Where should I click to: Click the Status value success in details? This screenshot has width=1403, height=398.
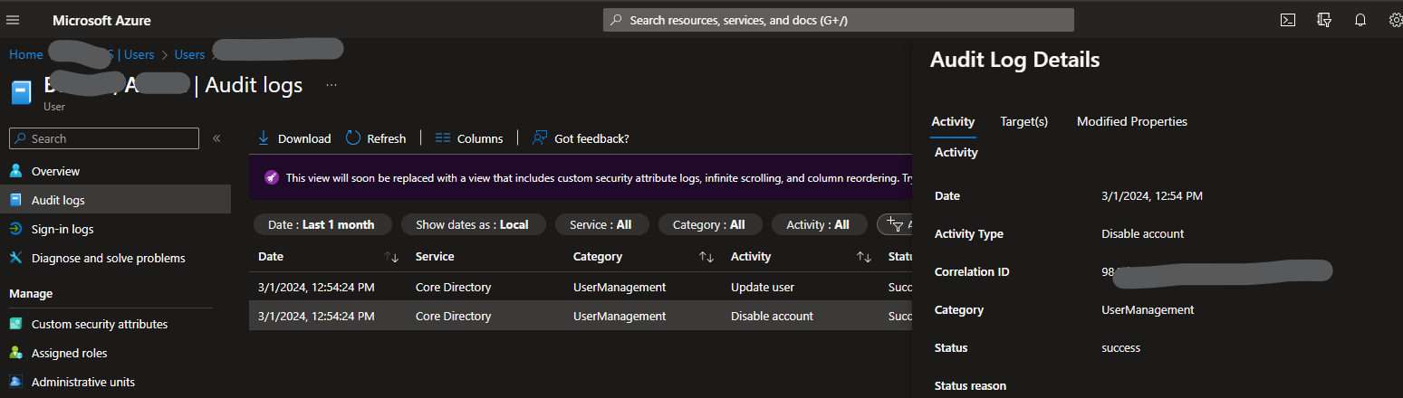[1120, 347]
